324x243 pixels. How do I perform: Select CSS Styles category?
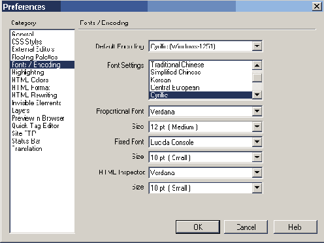pos(27,42)
